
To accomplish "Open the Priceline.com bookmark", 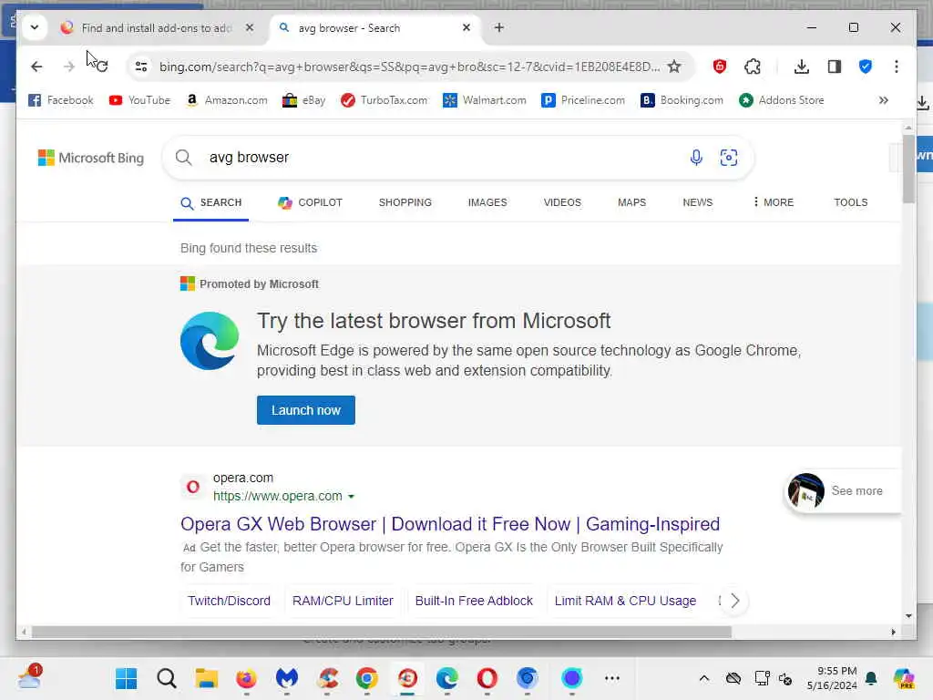I will pos(583,100).
